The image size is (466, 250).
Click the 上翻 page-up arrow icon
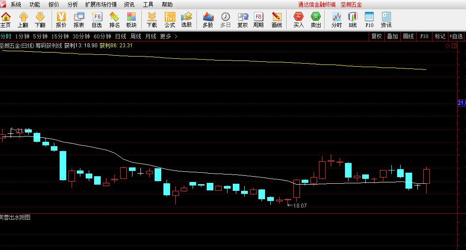click(x=23, y=20)
